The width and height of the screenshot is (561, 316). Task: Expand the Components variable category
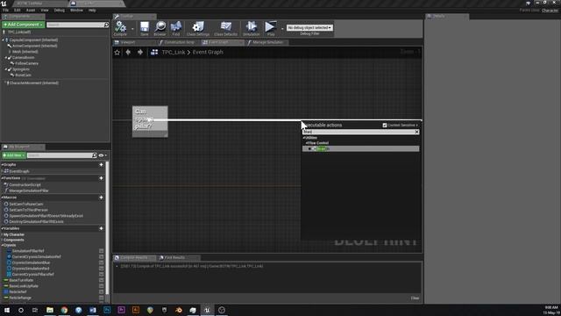2,240
